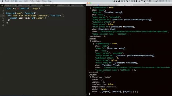Click line number 8 in the editor gutter
The image size is (172, 96).
pos(3,25)
